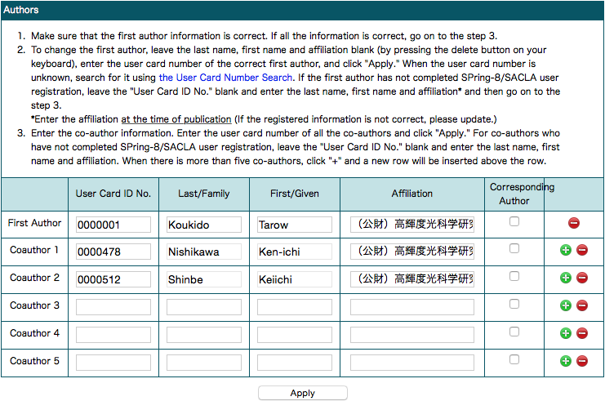Delete Coauthor 1 using red minus icon
Image resolution: width=605 pixels, height=401 pixels.
tap(581, 251)
